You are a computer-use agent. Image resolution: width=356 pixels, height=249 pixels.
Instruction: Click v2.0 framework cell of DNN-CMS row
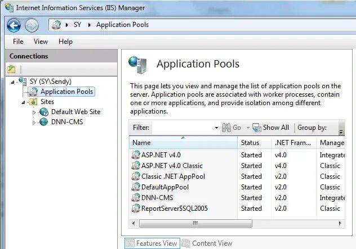[x=281, y=198]
